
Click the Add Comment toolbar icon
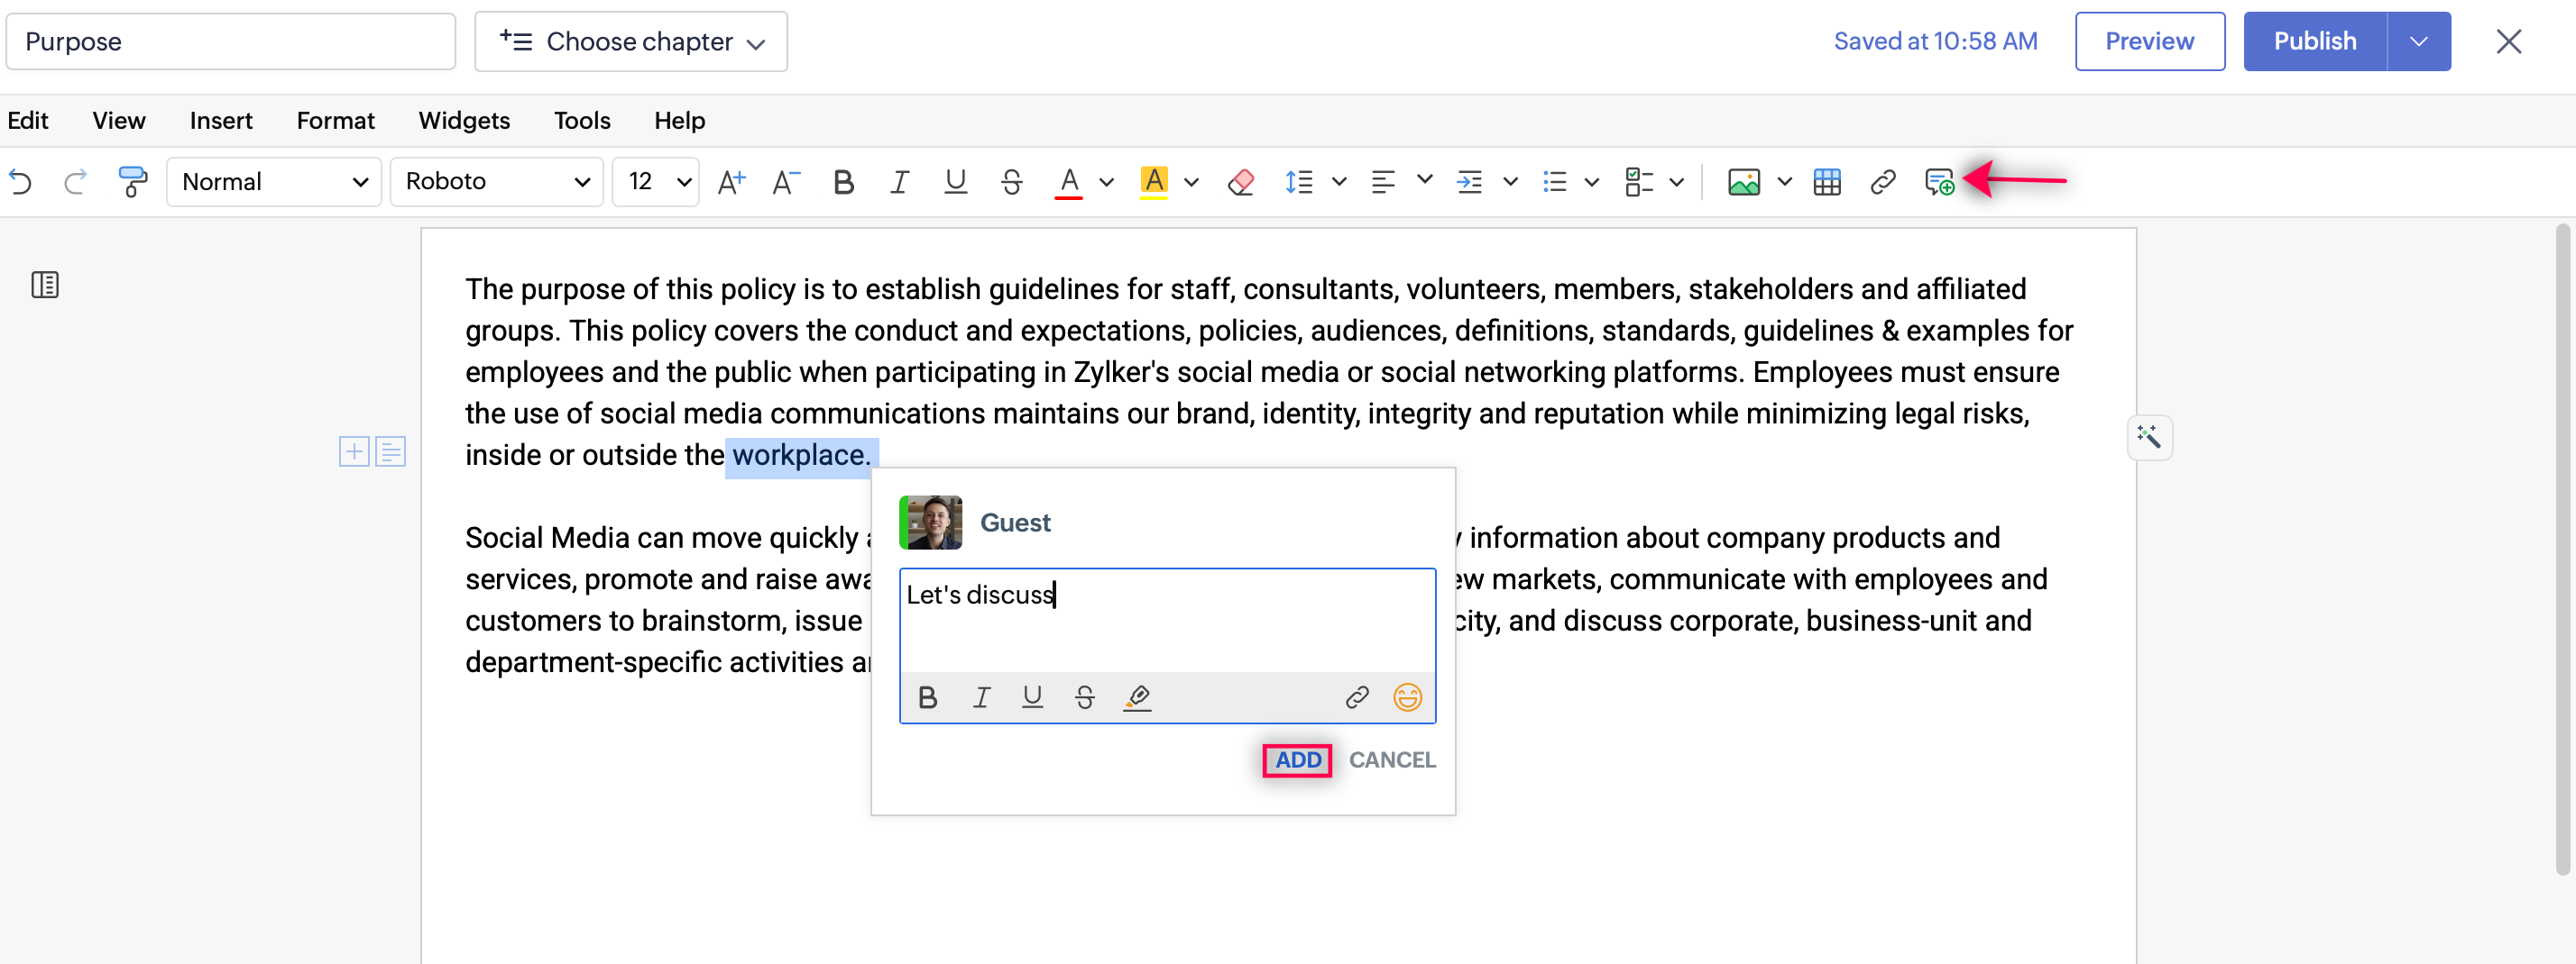(1938, 182)
